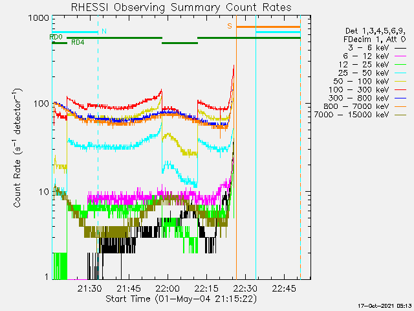Click the 100 y-axis tick label
Screen dimensions: 414x311
(41, 104)
